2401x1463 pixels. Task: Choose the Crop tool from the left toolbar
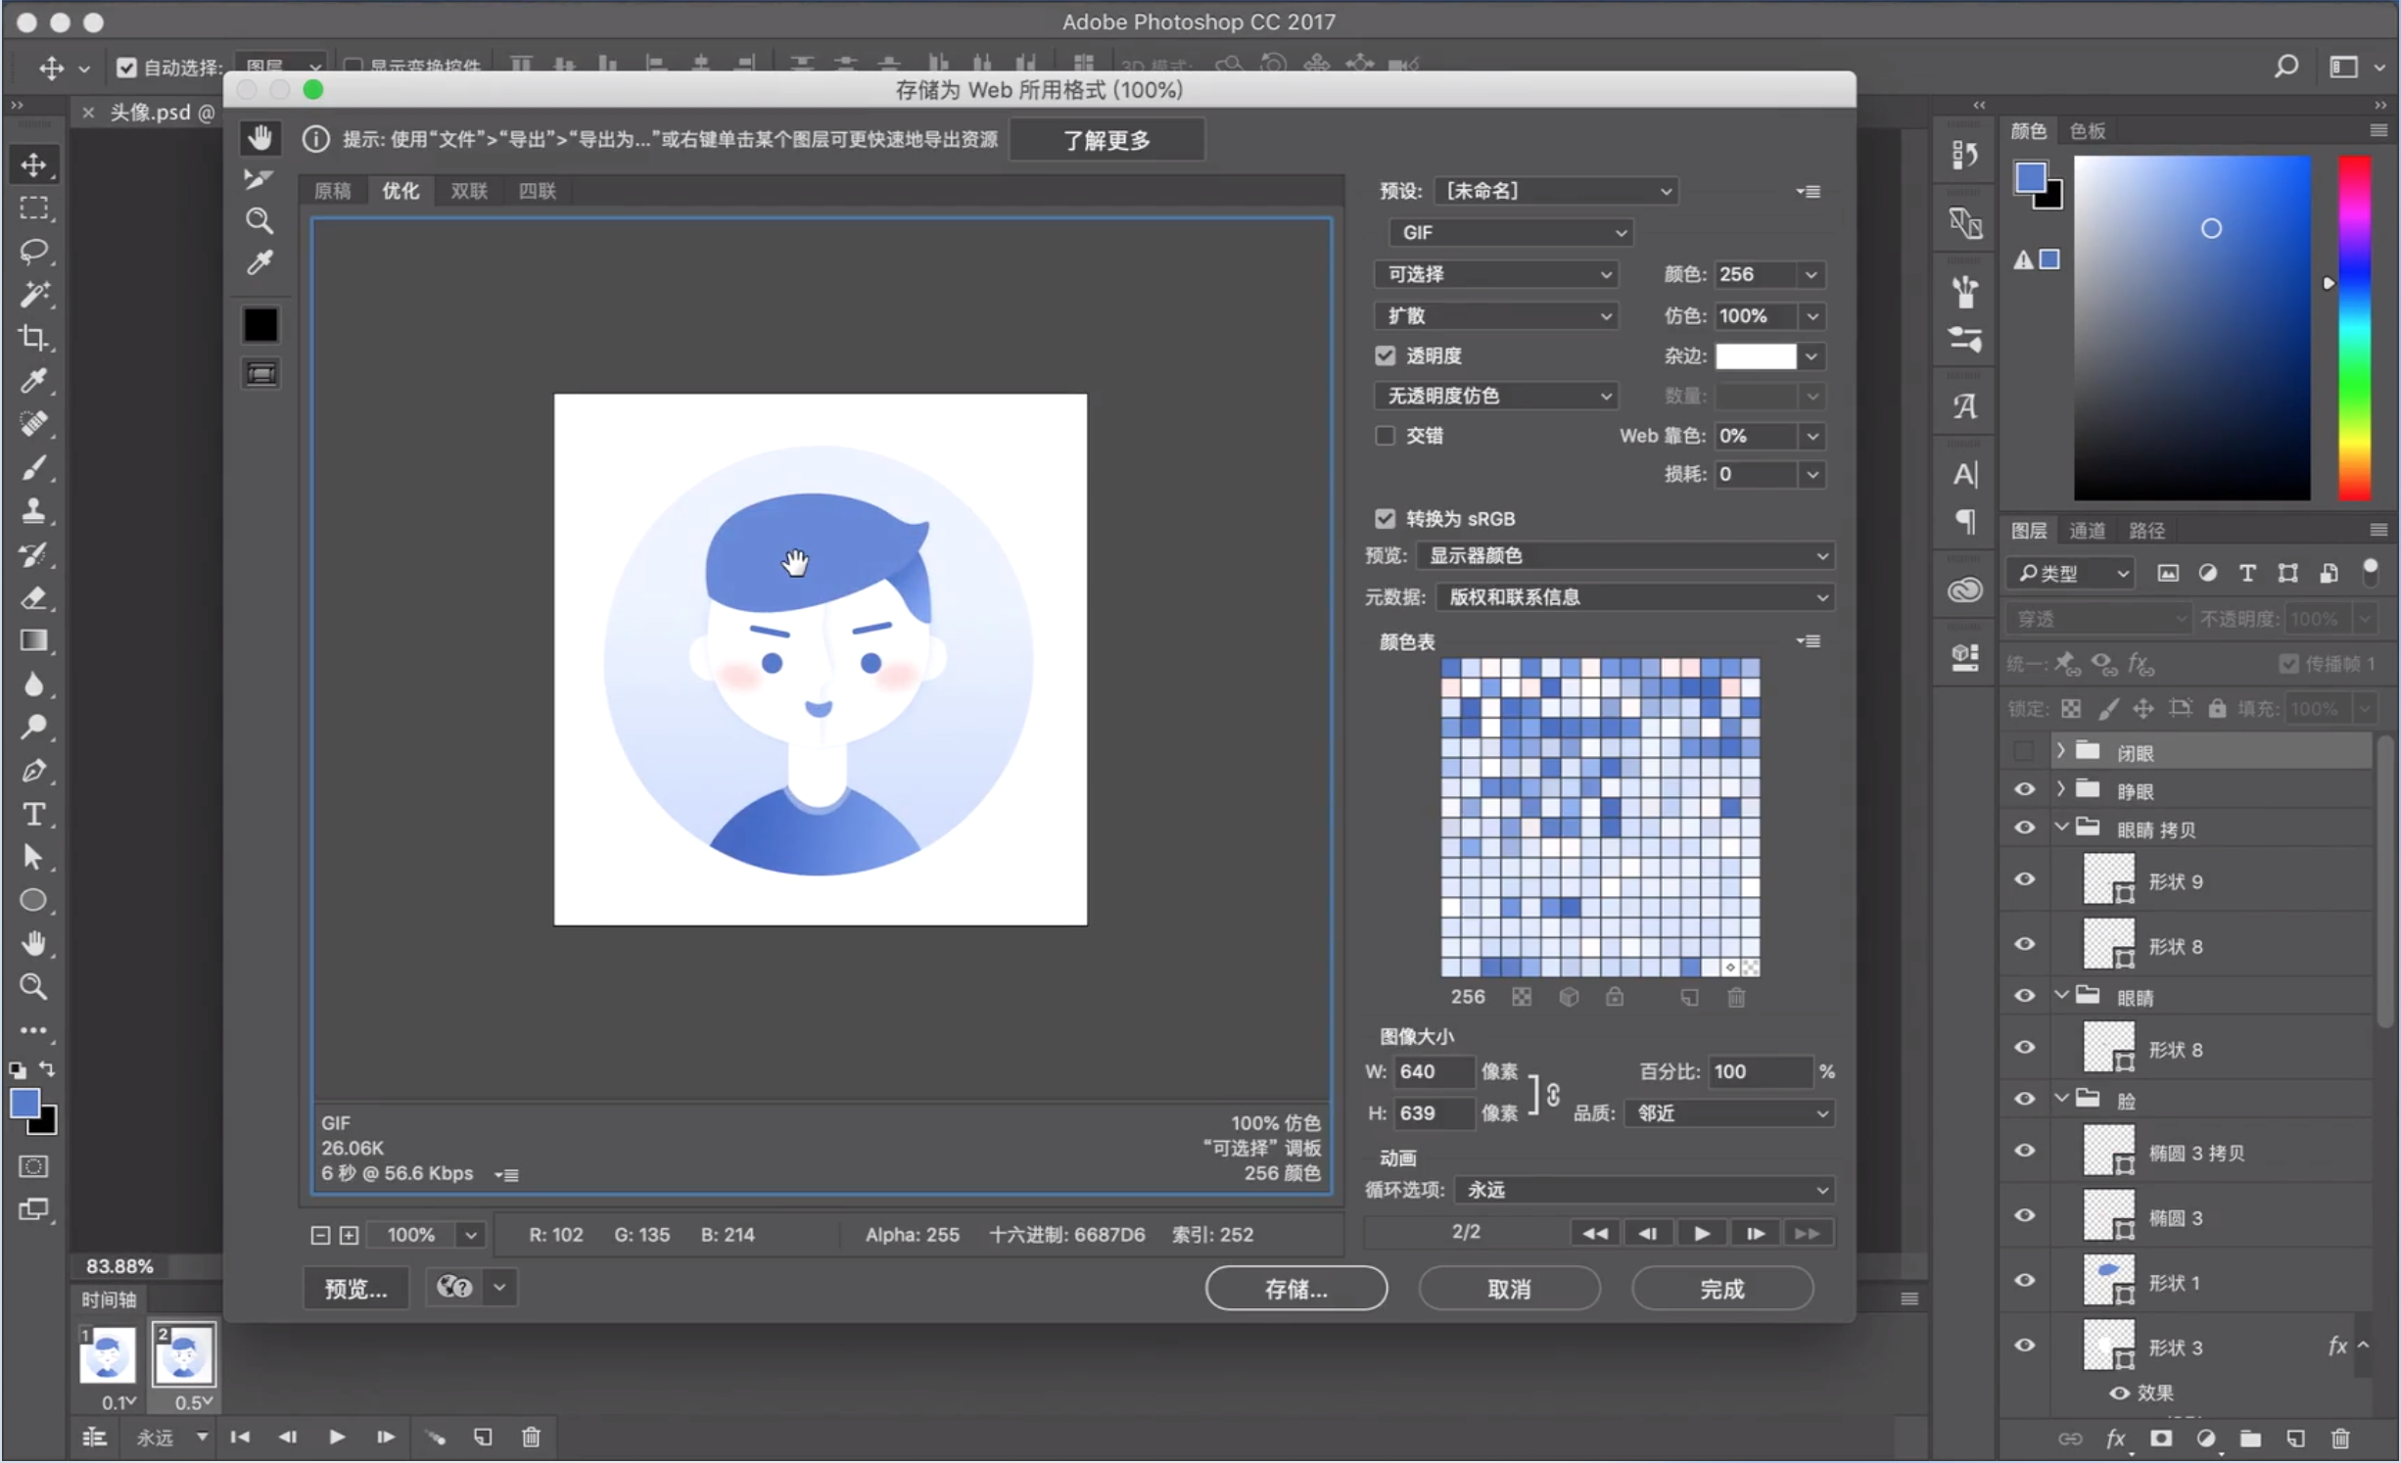[34, 337]
